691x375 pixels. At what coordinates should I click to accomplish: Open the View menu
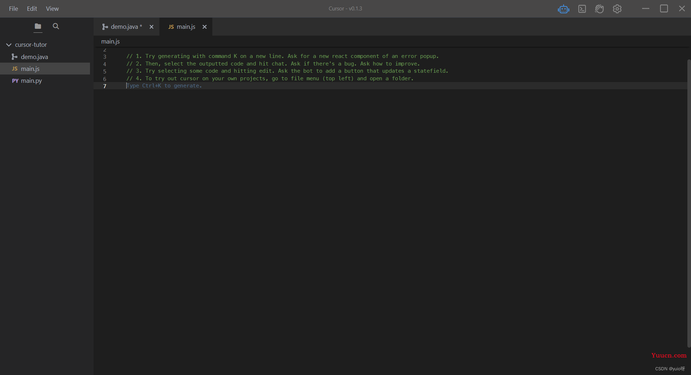[x=52, y=9]
